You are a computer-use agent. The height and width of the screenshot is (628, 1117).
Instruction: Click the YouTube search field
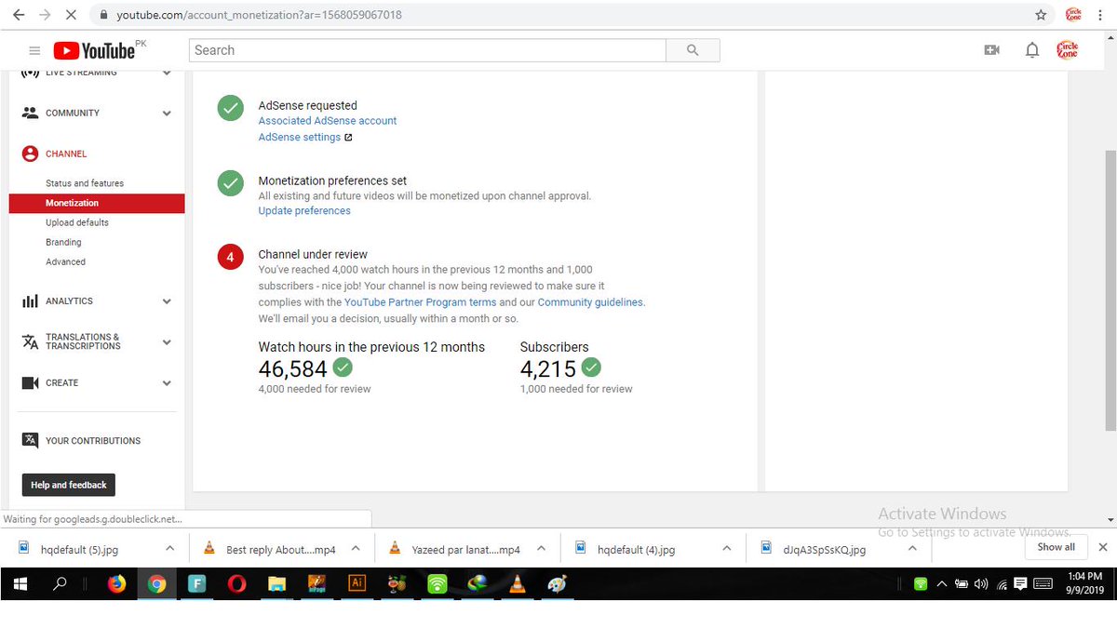[427, 50]
